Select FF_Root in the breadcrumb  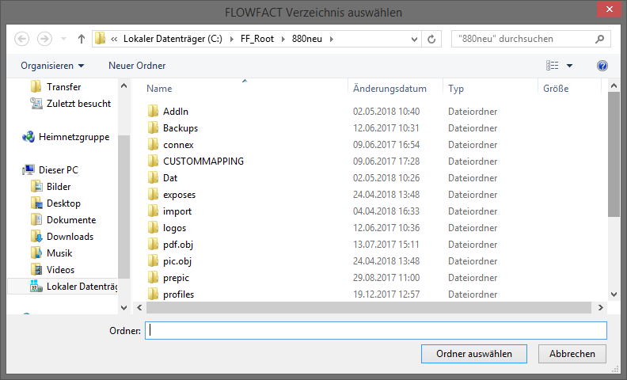click(257, 39)
